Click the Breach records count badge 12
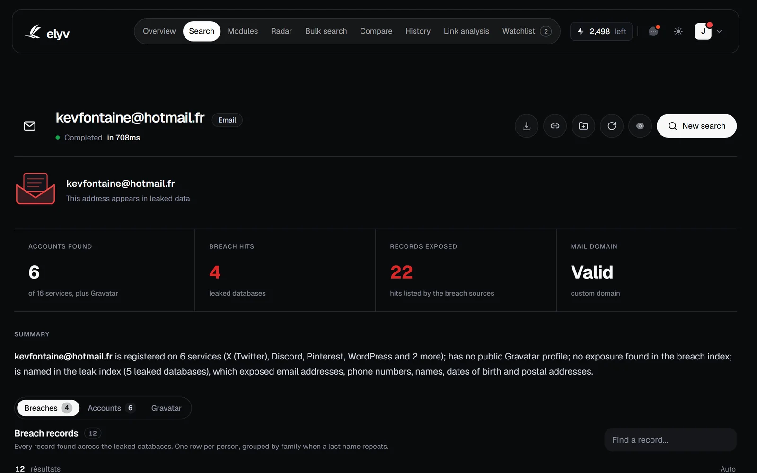The width and height of the screenshot is (757, 473). [93, 433]
